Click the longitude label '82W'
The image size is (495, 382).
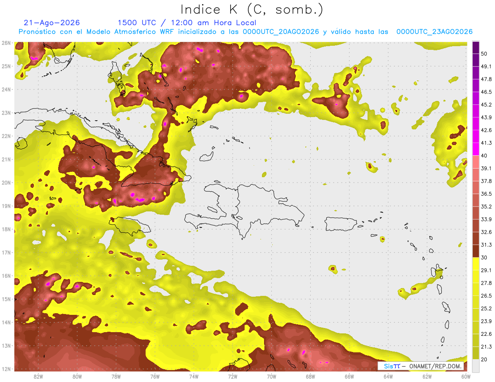coord(38,376)
